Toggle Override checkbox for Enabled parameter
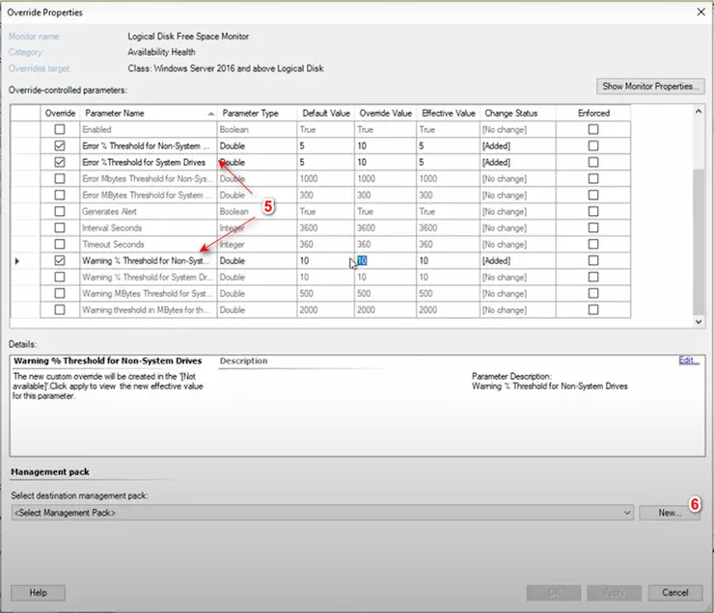This screenshot has height=613, width=714. (60, 129)
